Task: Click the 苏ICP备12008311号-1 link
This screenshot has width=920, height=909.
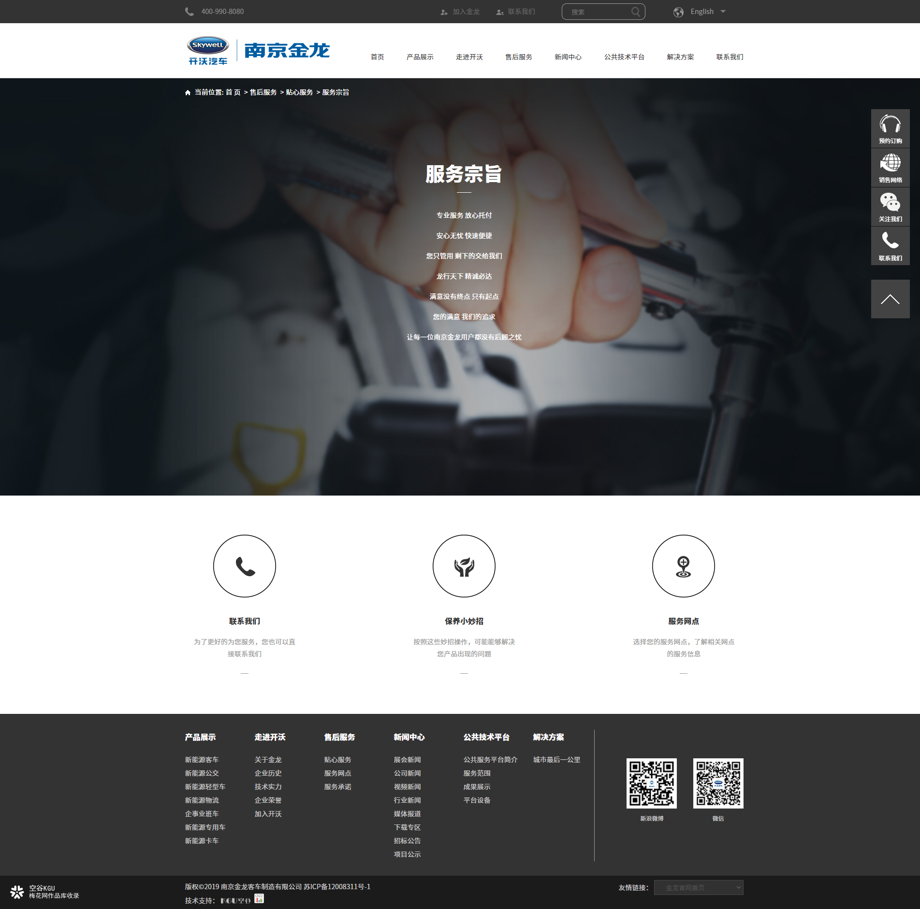Action: [337, 887]
